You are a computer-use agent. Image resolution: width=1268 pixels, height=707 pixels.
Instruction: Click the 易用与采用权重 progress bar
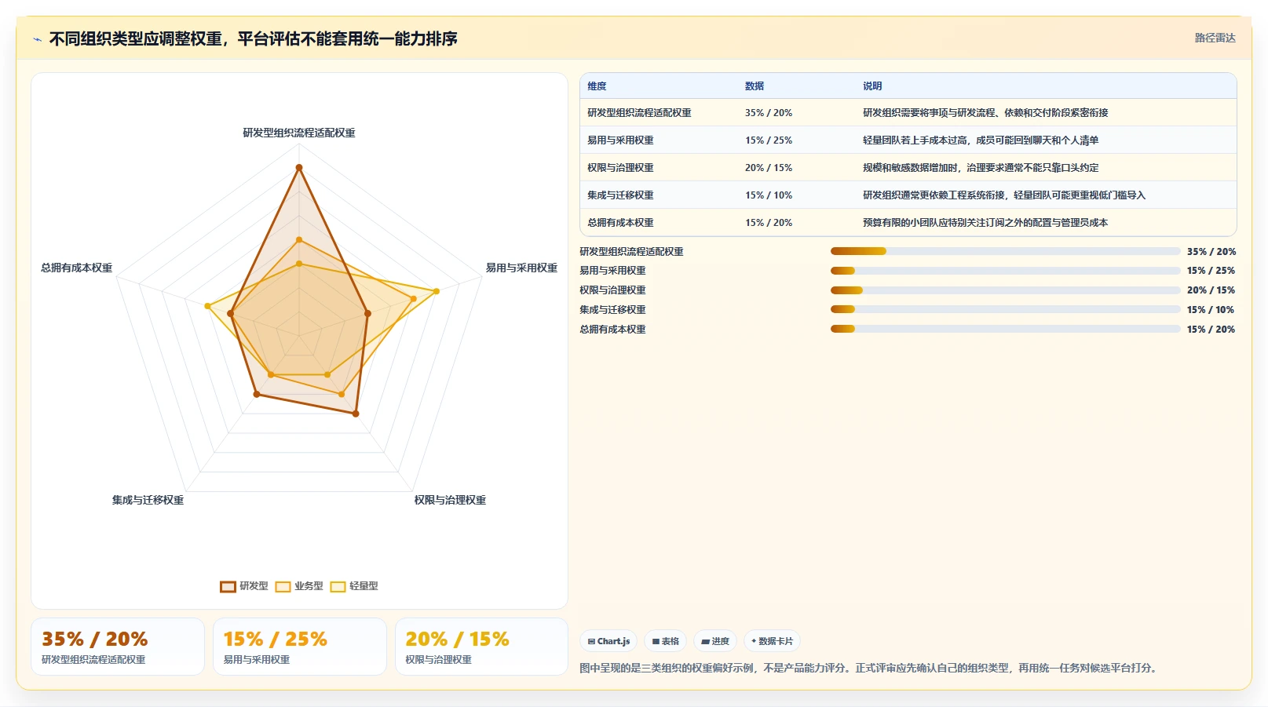[1005, 271]
